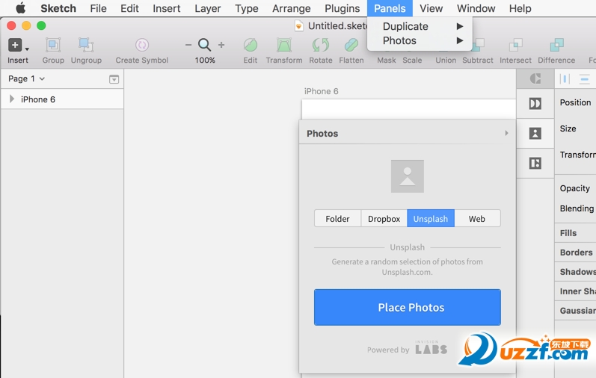This screenshot has height=378, width=596.
Task: Click the Group toolbar icon
Action: click(x=53, y=45)
